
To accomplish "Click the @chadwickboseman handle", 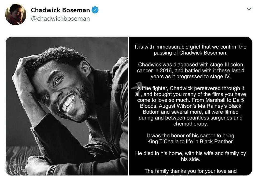I will tap(60, 19).
